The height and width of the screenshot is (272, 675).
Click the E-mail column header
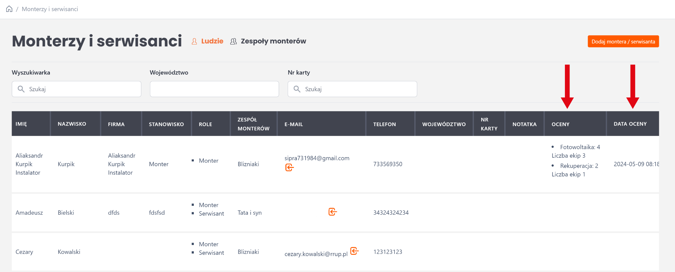point(293,124)
